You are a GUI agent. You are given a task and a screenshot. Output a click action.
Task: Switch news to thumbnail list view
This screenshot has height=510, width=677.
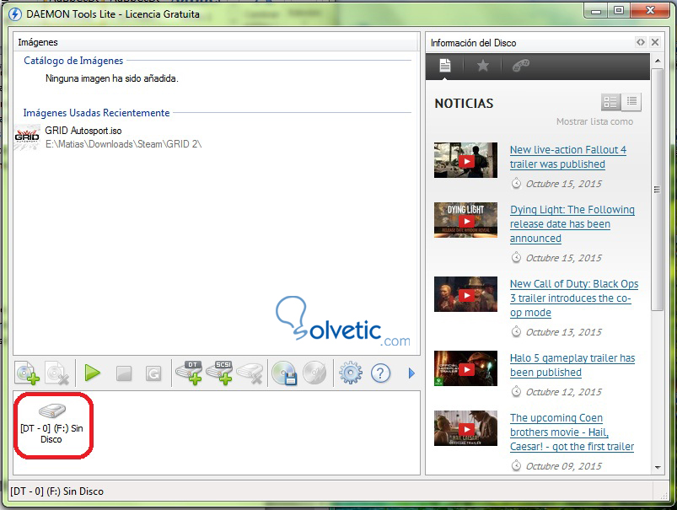(610, 102)
